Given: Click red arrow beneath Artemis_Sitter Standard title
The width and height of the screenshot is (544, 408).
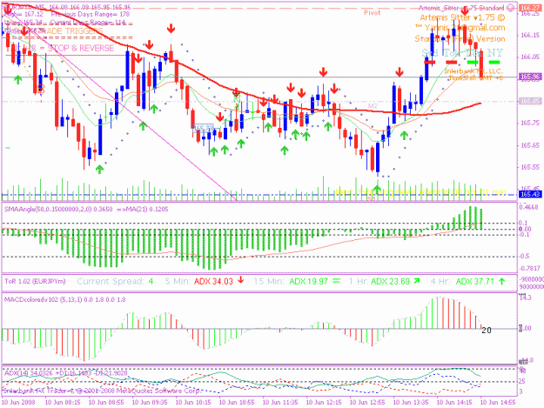Looking at the screenshot, I should 465,11.
